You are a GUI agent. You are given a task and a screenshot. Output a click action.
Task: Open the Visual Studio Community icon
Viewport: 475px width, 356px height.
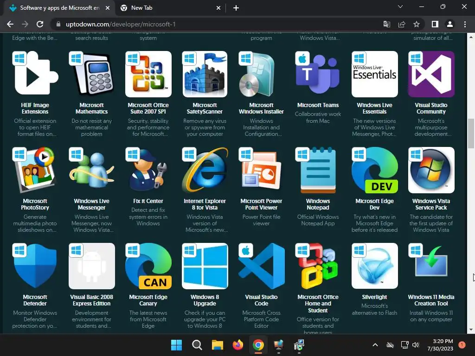pos(431,74)
